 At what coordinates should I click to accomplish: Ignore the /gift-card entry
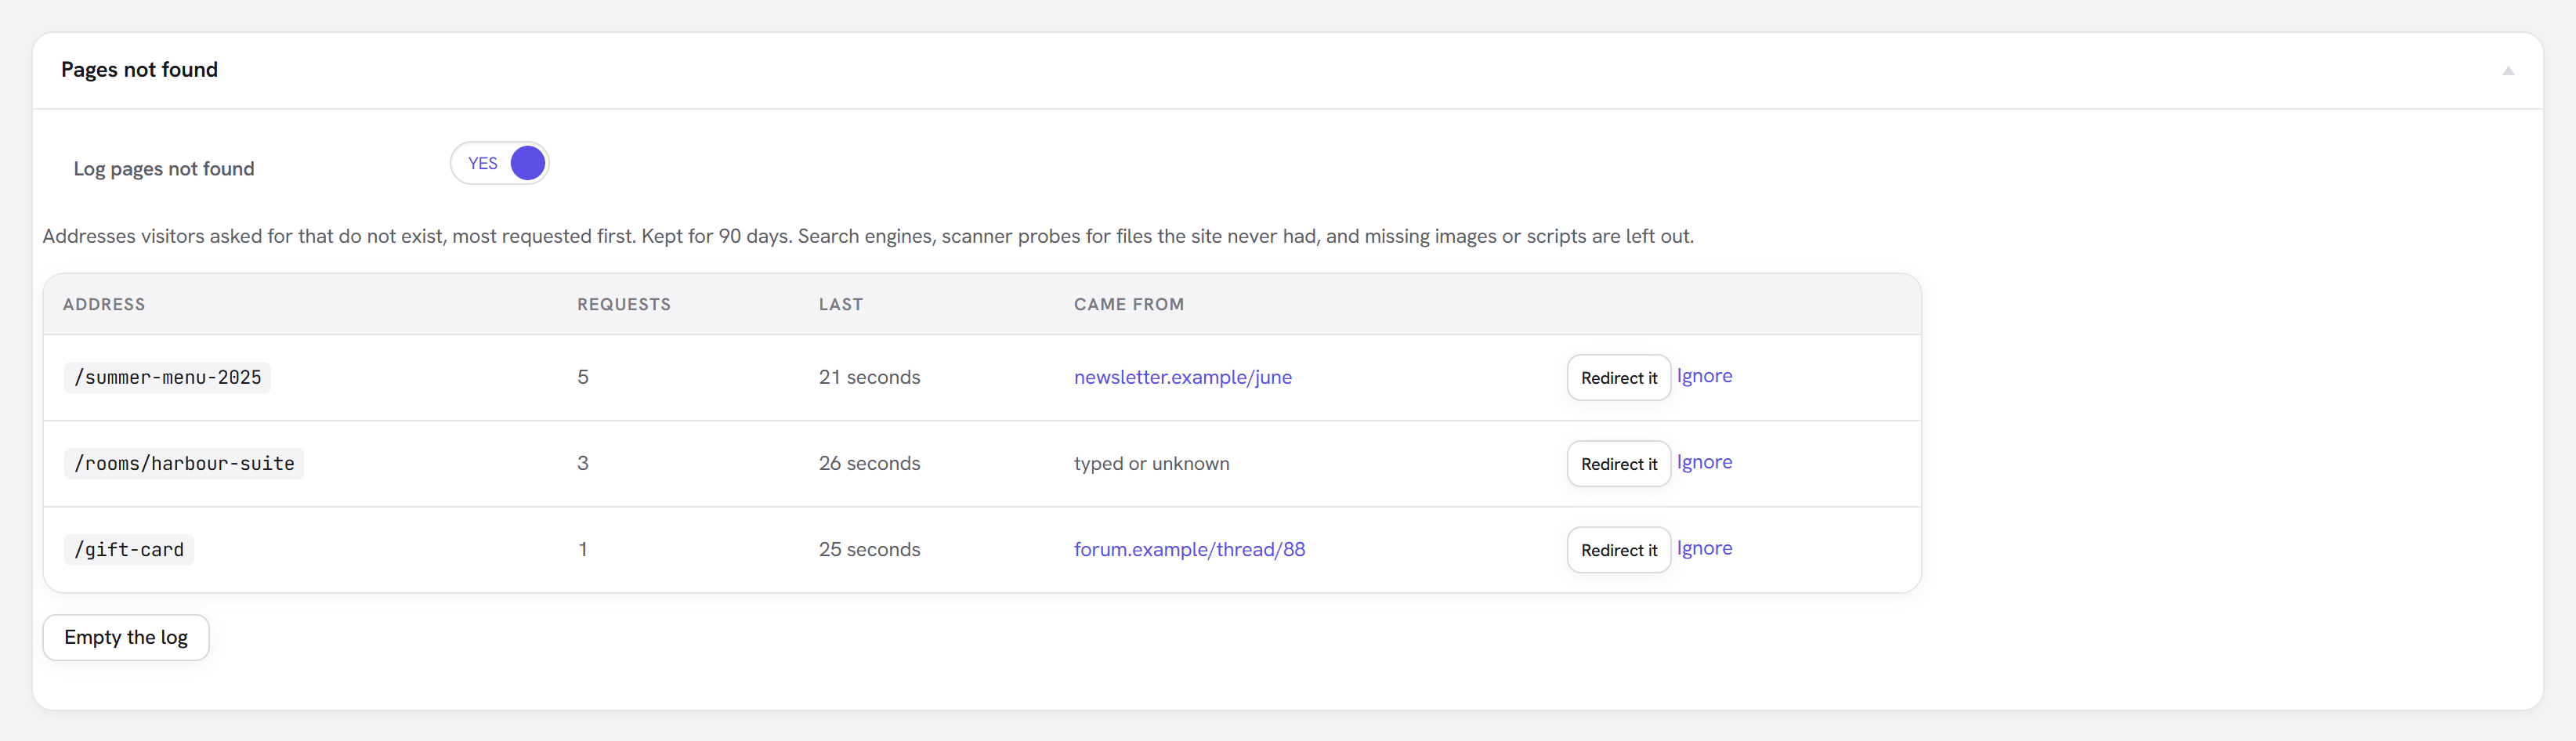[x=1704, y=548]
